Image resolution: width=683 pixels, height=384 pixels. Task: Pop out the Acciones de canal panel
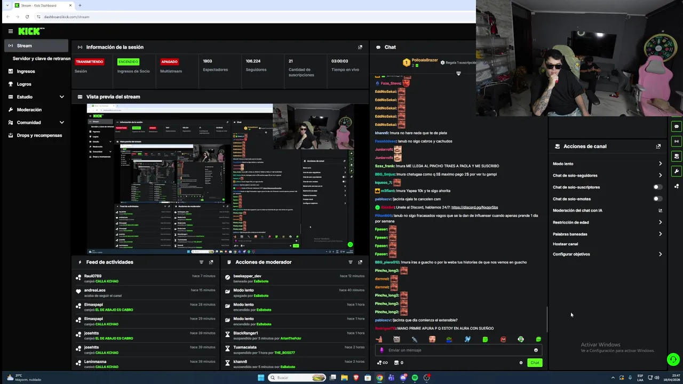point(658,146)
